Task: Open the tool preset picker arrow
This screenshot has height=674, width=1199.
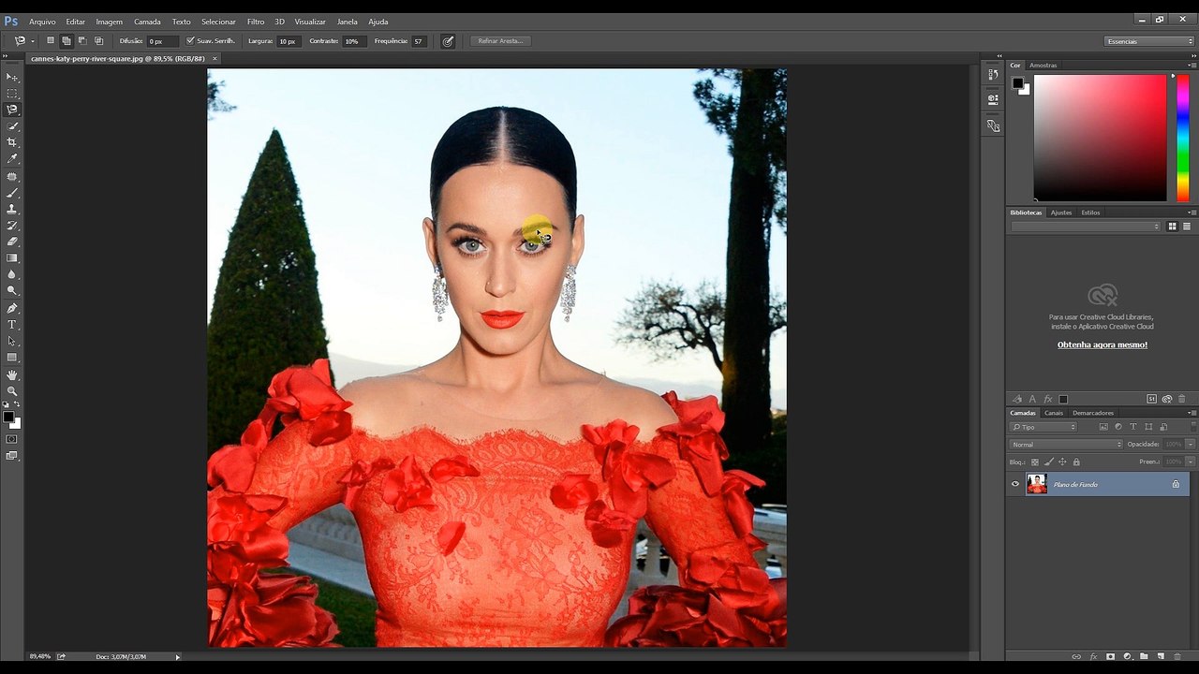Action: pos(33,41)
